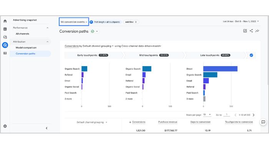Collapse the Performance section
The image size is (269, 153).
click(x=47, y=28)
